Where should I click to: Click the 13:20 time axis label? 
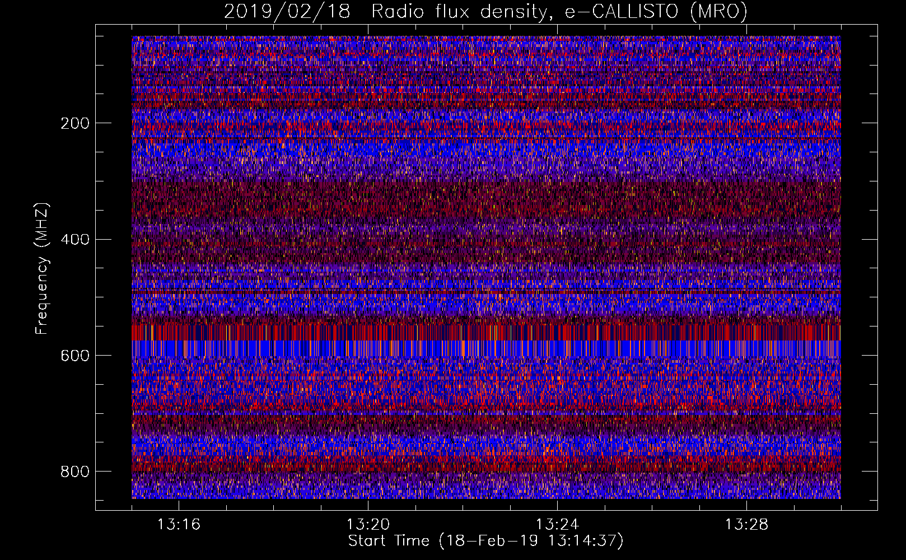click(x=368, y=524)
